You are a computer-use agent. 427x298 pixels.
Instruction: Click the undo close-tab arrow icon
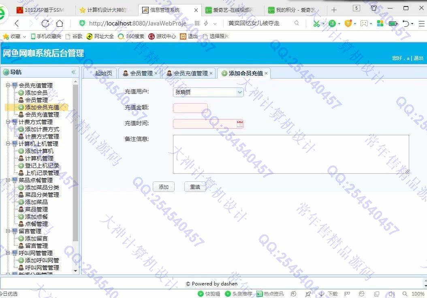pos(406,23)
